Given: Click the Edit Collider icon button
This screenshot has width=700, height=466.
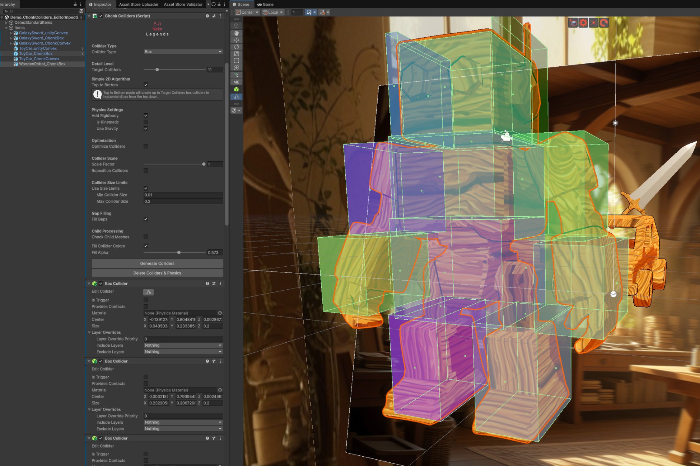Looking at the screenshot, I should (x=148, y=292).
